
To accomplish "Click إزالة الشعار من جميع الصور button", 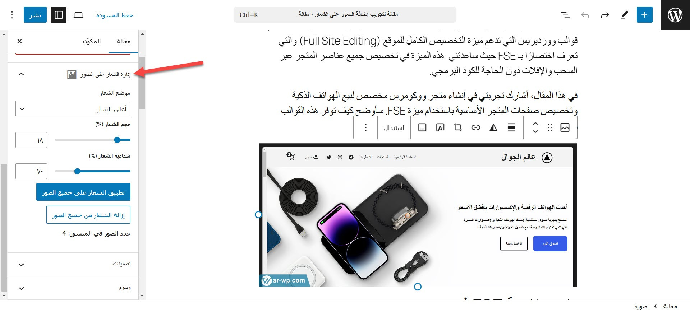I will coord(88,215).
